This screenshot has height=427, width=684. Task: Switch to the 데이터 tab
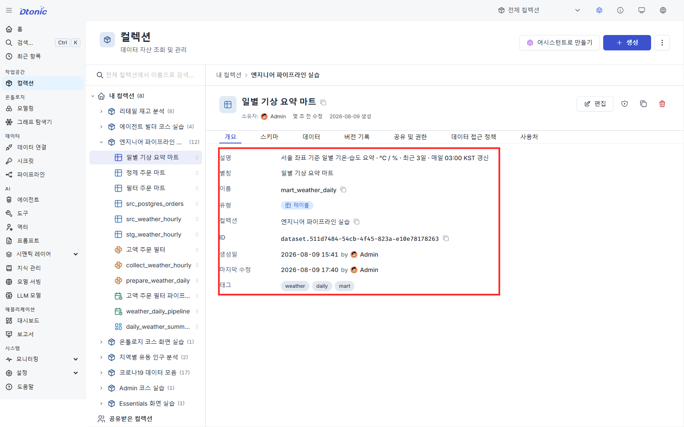pos(311,137)
